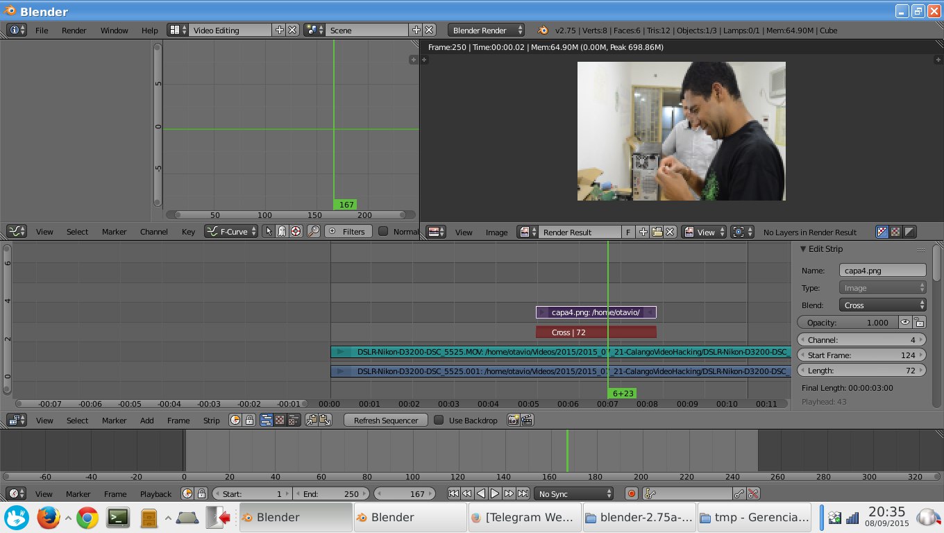This screenshot has height=533, width=944.
Task: Click the clapperboard OpenGL animation render icon
Action: (527, 420)
